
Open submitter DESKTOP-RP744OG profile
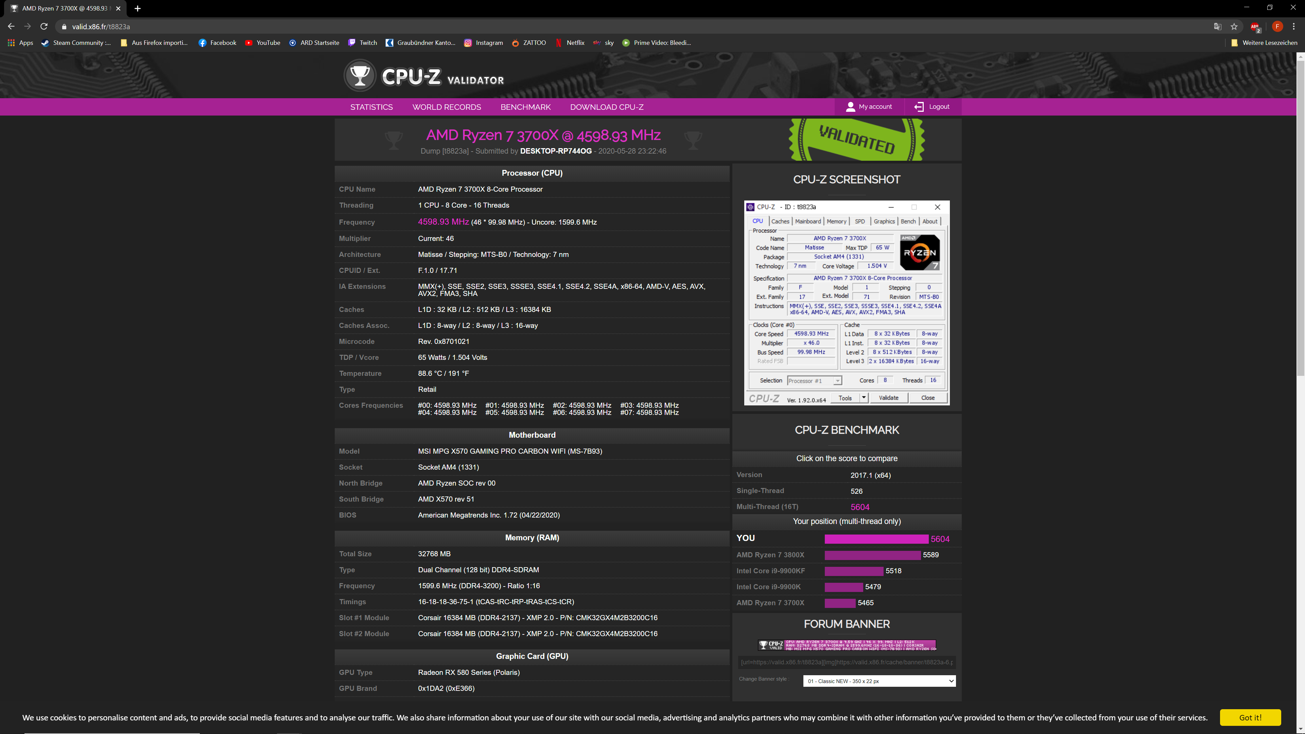point(556,151)
